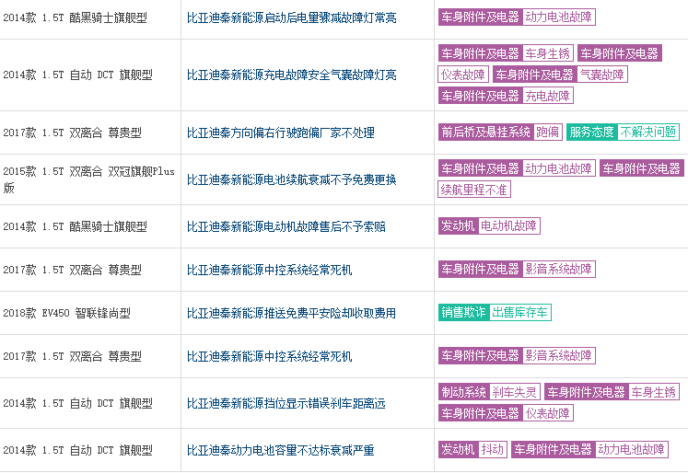Click the 电动机故障 tag

(x=508, y=225)
